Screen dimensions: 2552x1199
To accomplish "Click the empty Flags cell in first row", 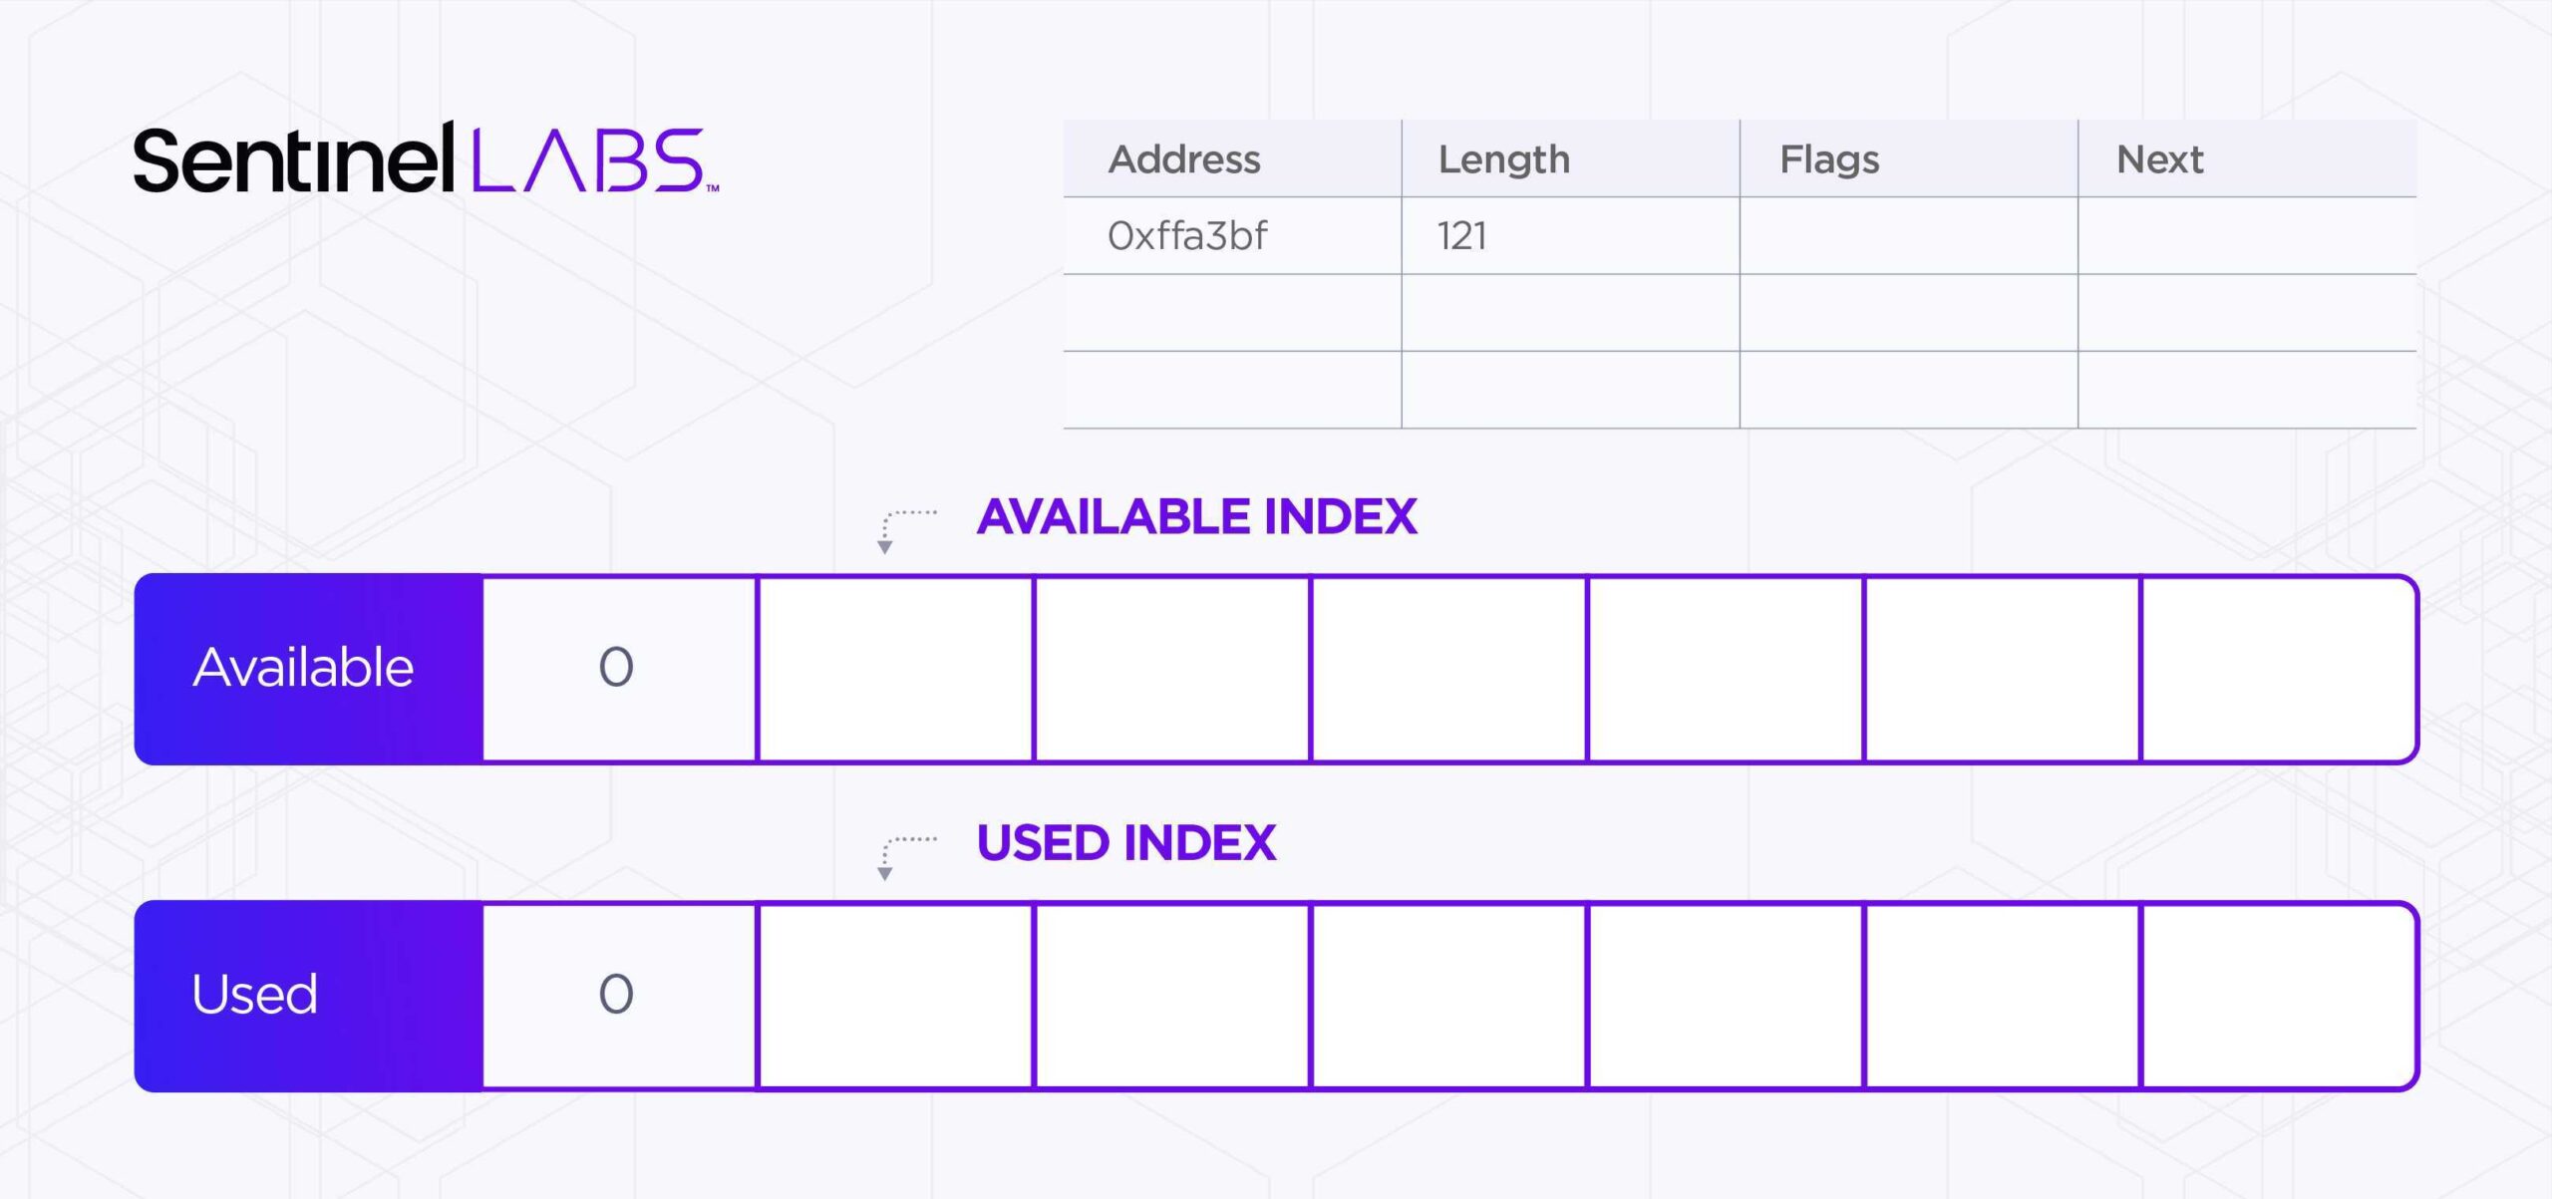I will 1908,236.
